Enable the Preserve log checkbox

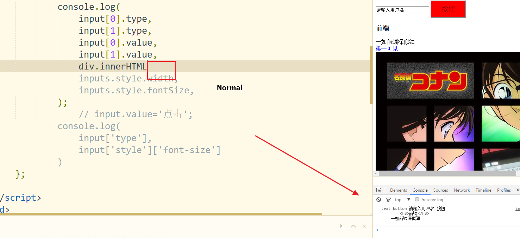coord(417,199)
